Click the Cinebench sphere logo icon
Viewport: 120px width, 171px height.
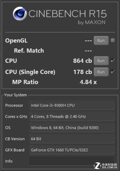tap(20, 13)
